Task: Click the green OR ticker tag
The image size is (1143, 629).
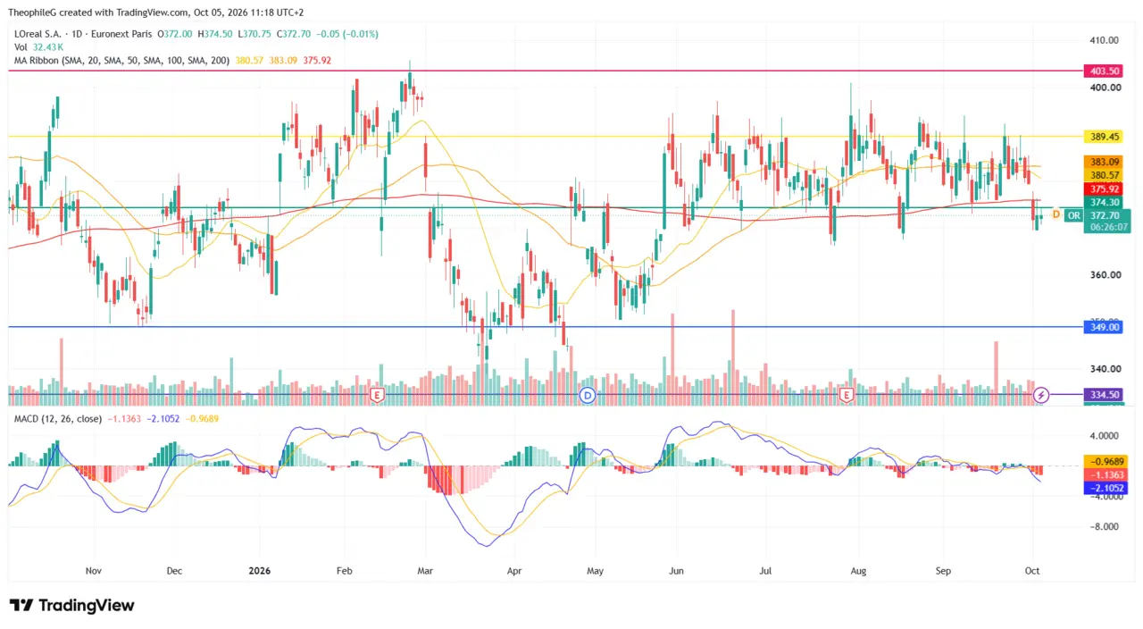Action: click(1073, 215)
